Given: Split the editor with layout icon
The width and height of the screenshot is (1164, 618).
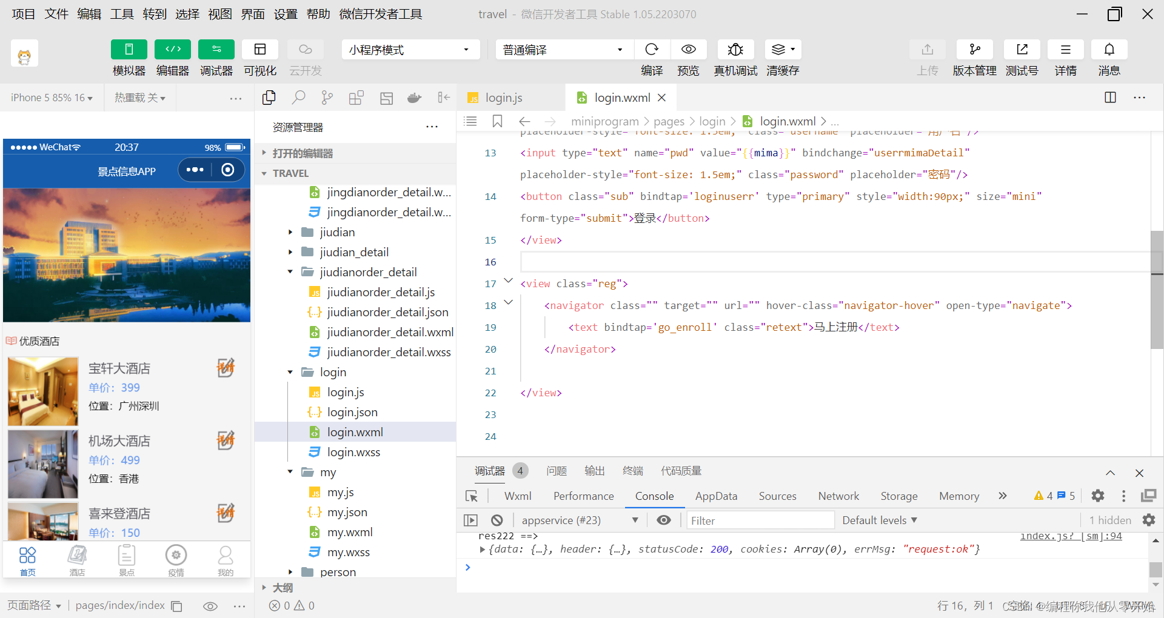Looking at the screenshot, I should click(1111, 98).
